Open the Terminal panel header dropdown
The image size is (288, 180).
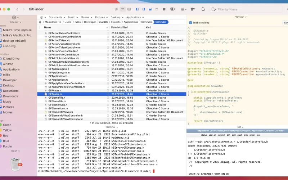[x=112, y=127]
